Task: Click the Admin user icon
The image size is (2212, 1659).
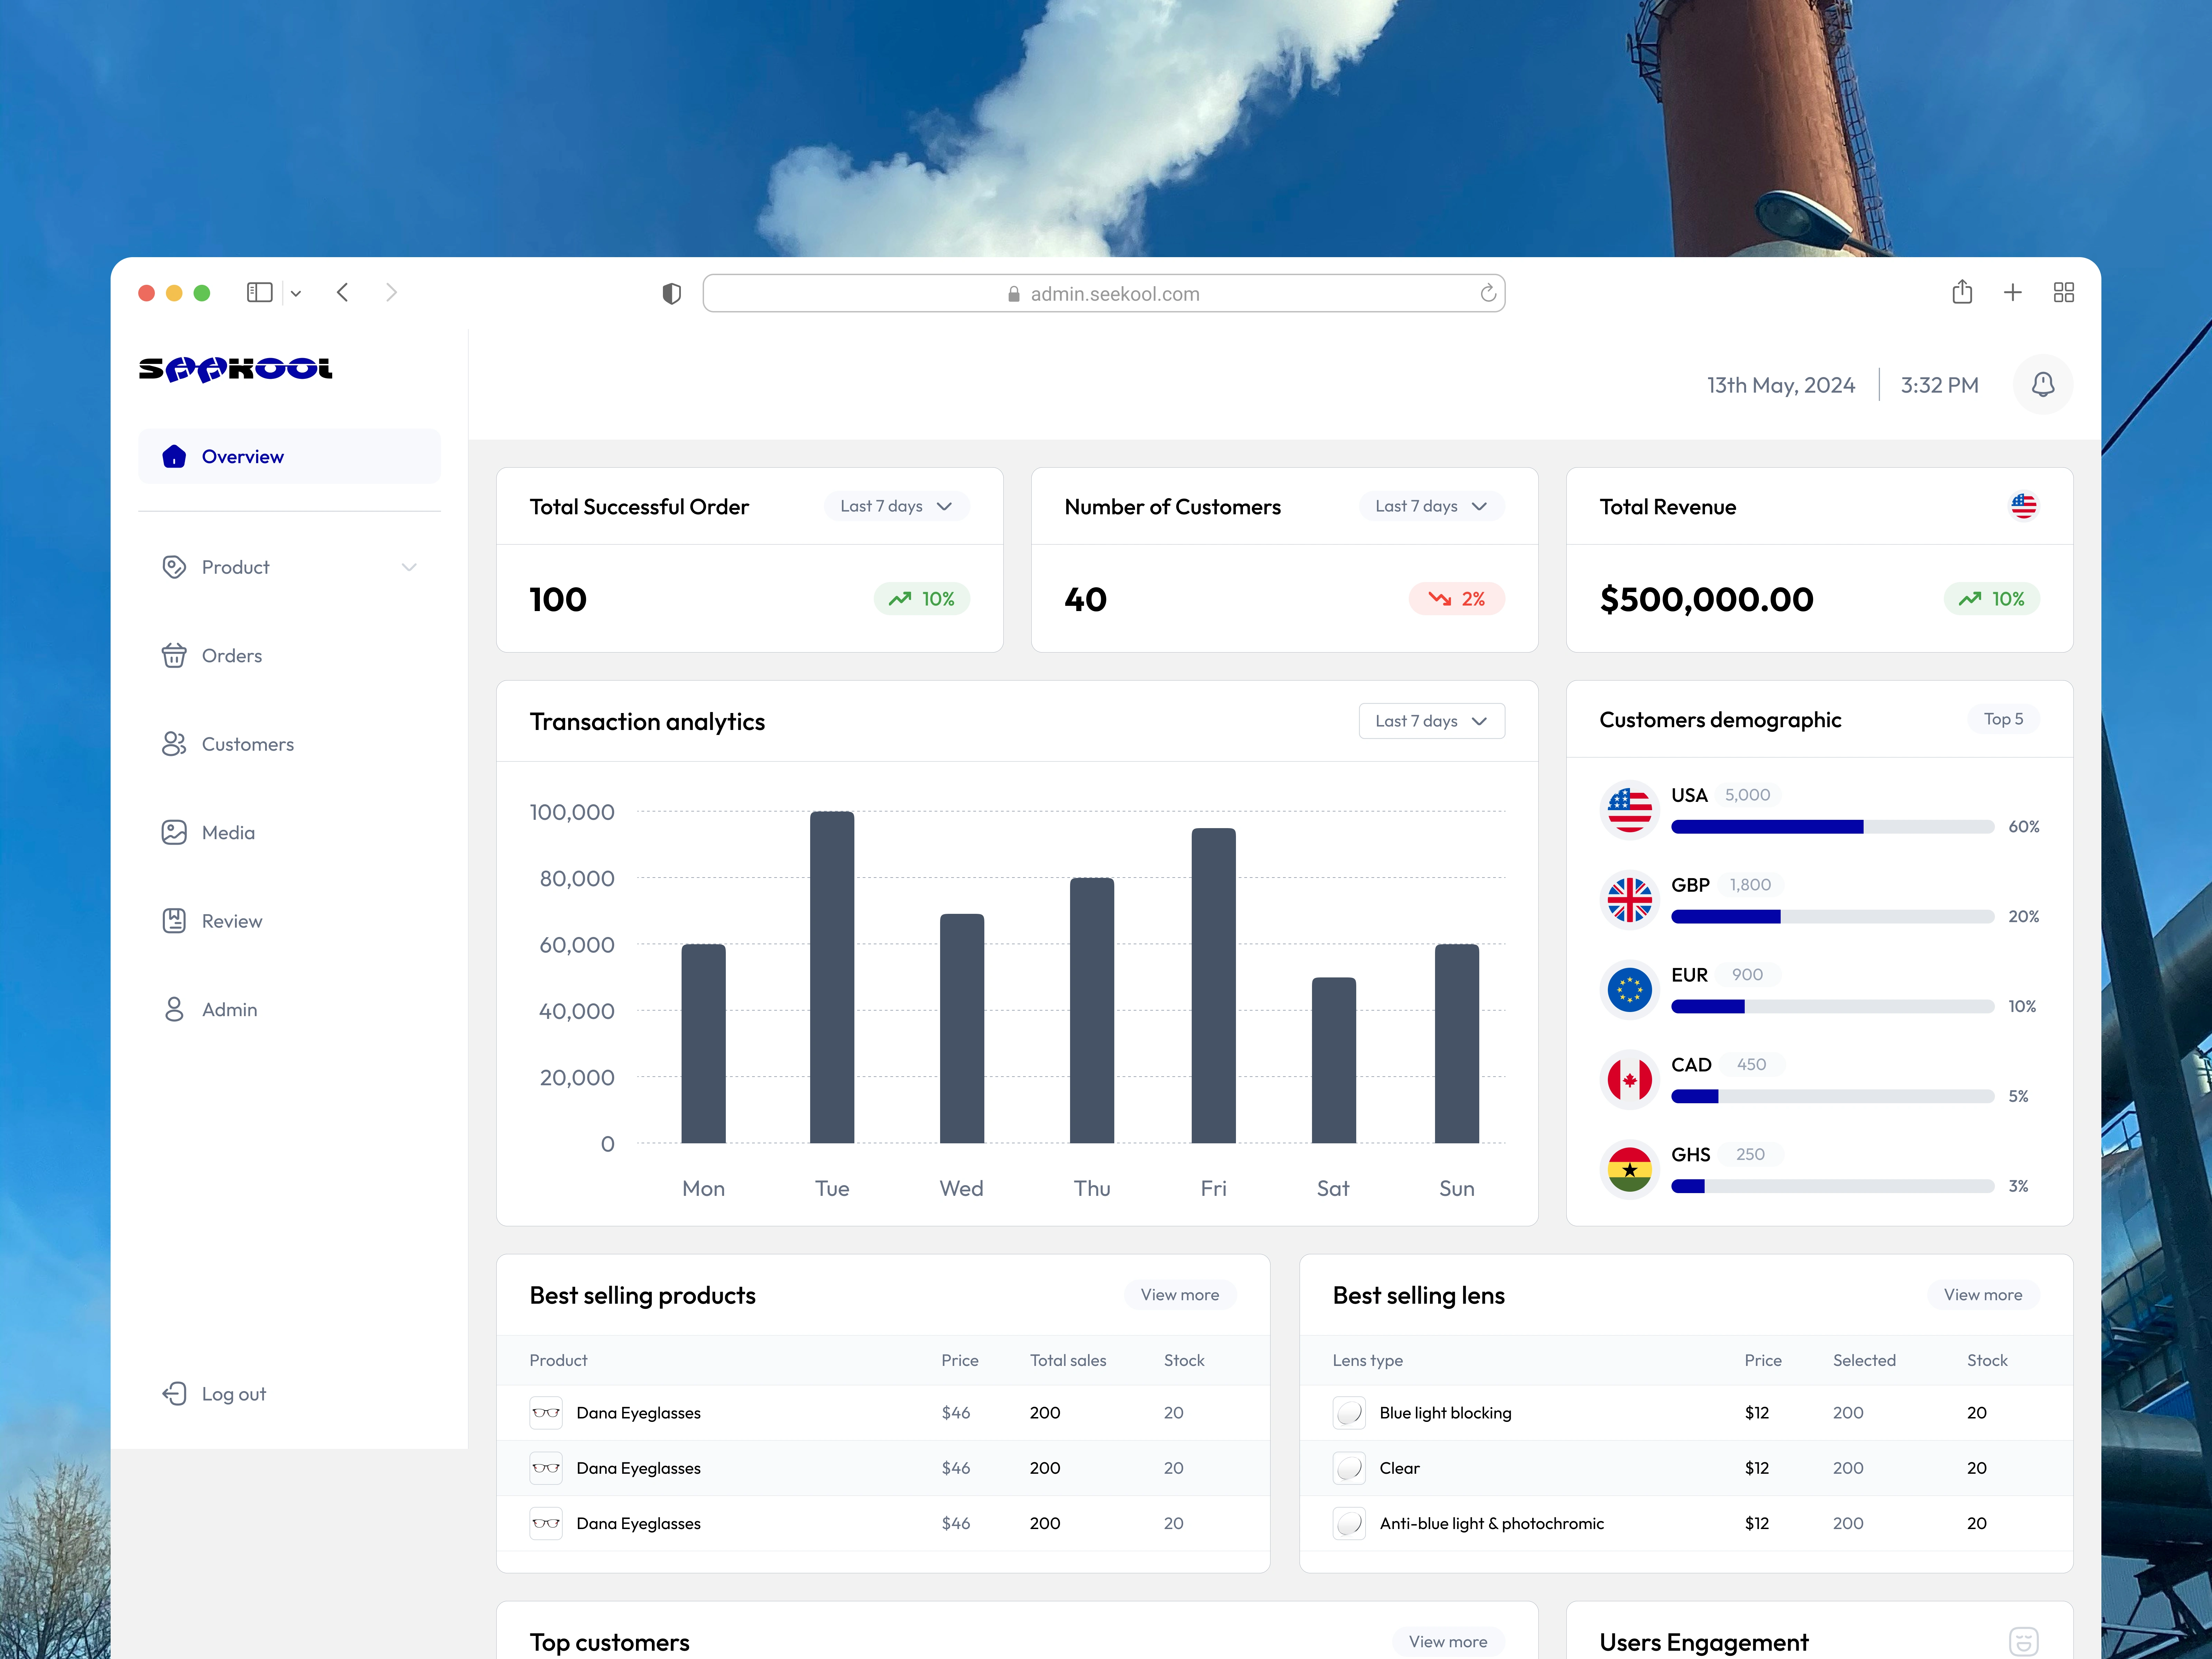Action: [x=174, y=1009]
